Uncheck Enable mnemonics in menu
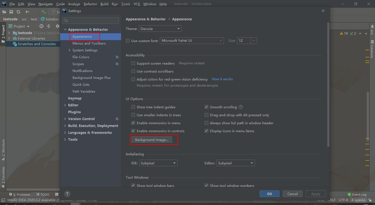The height and width of the screenshot is (205, 375). click(x=133, y=123)
